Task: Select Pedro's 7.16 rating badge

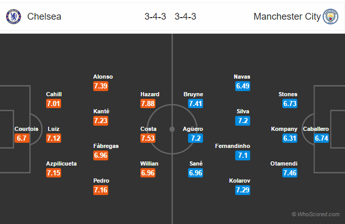Action: pyautogui.click(x=100, y=190)
